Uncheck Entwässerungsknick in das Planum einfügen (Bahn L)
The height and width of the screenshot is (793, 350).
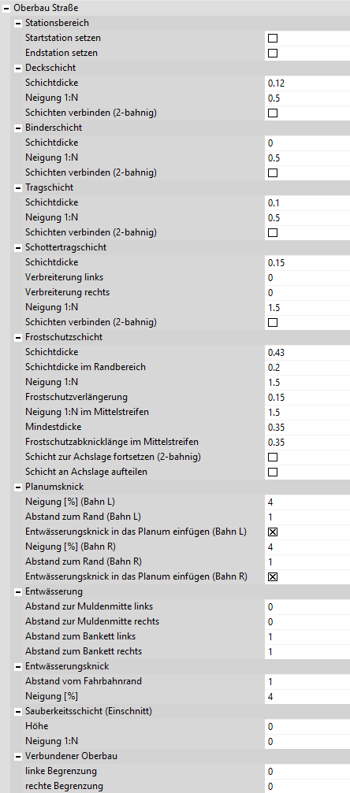pyautogui.click(x=273, y=532)
